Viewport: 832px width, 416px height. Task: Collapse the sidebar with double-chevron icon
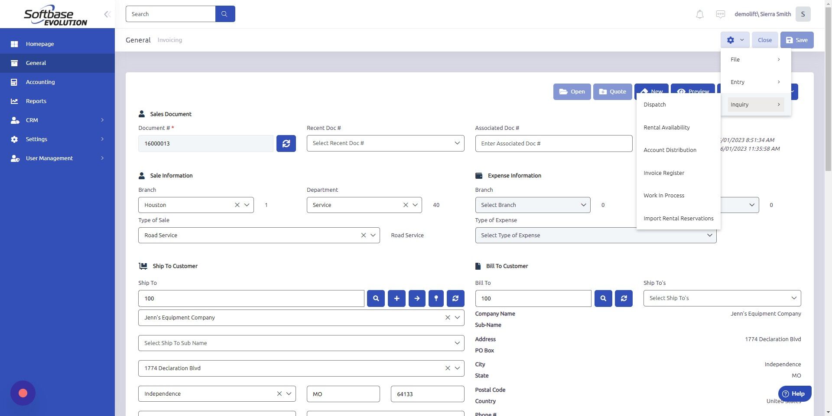click(107, 14)
